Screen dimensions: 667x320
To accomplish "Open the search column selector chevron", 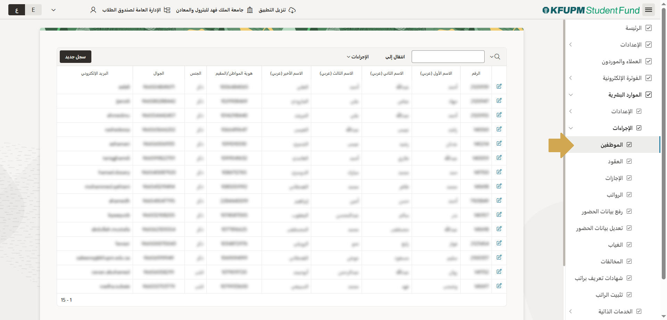I will click(492, 57).
